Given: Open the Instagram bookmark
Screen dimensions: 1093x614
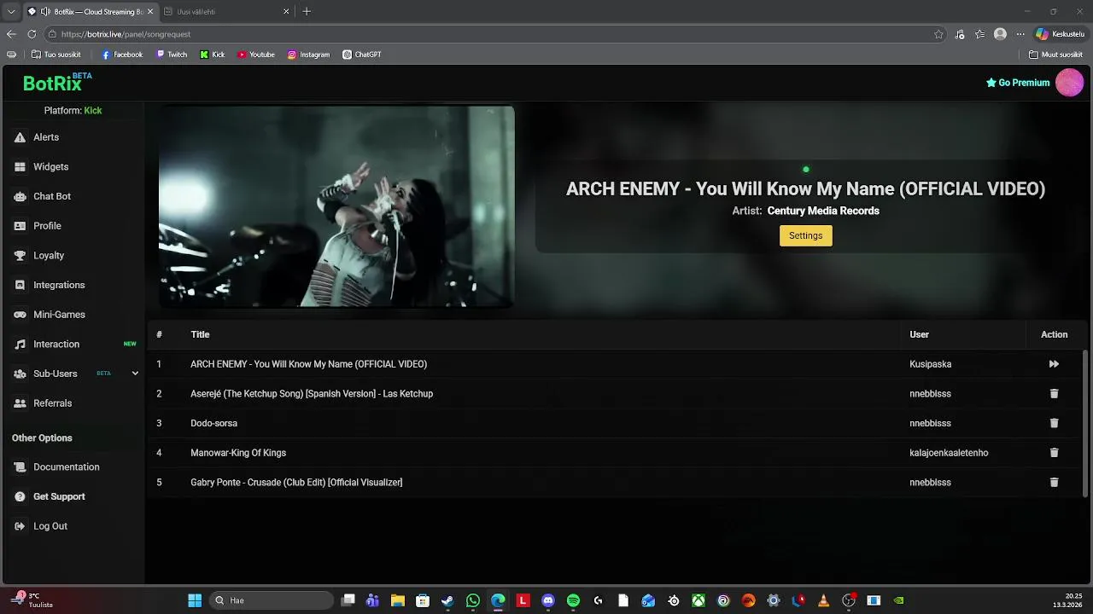Looking at the screenshot, I should click(x=308, y=55).
